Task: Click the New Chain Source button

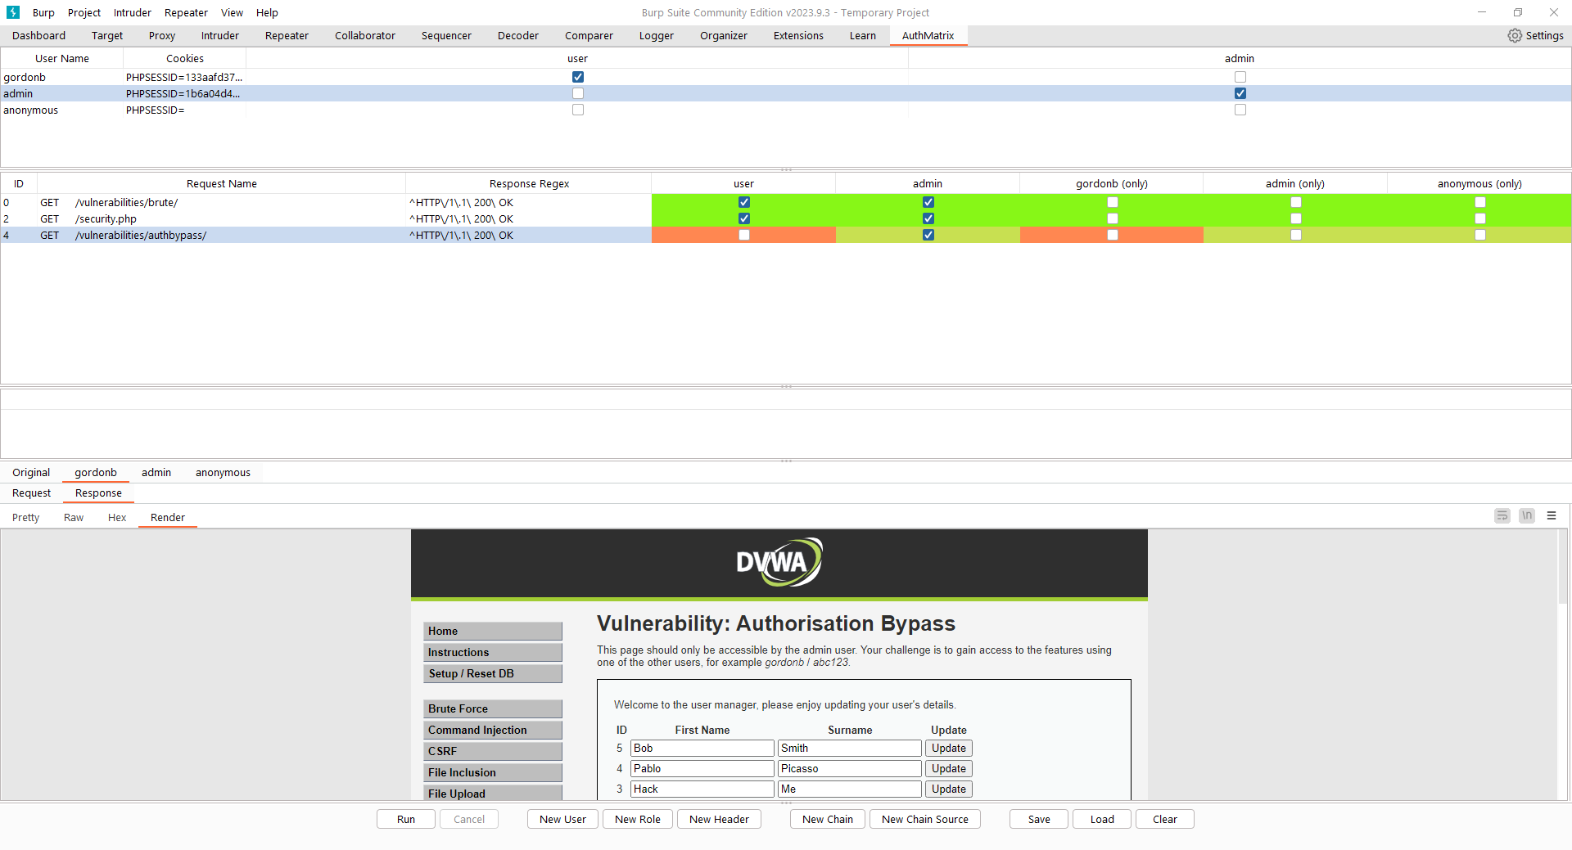Action: coord(925,819)
